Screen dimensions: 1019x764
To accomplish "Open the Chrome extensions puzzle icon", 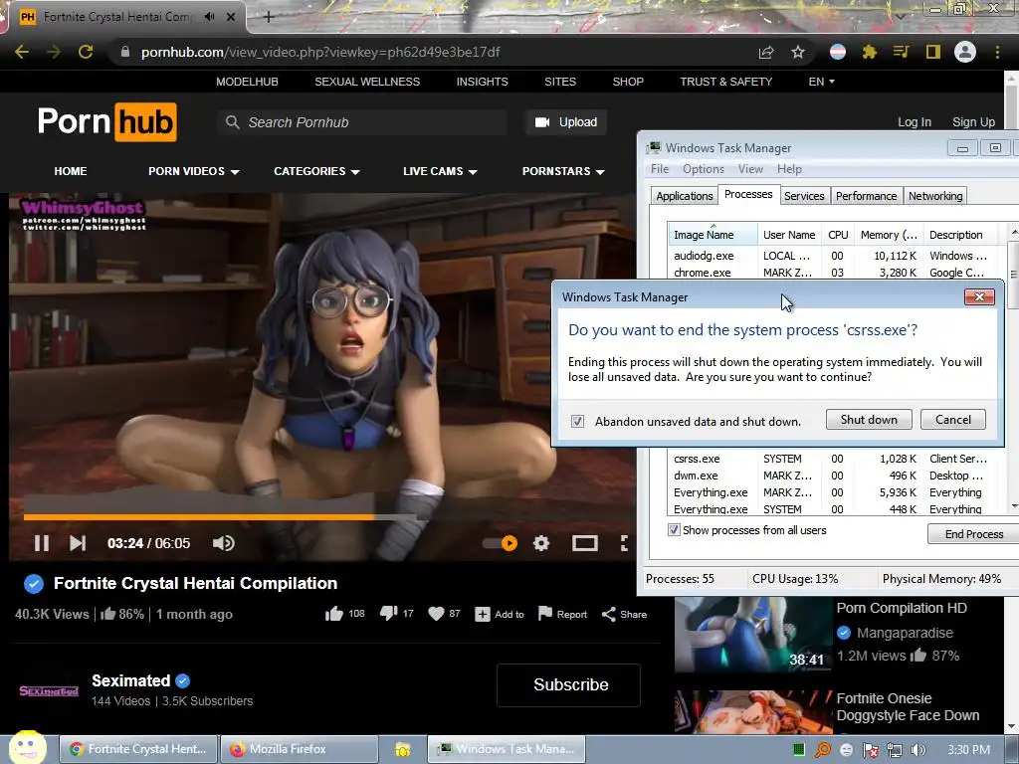I will click(x=870, y=52).
